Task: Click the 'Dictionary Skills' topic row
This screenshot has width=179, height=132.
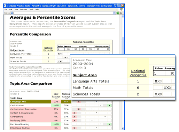Action: pyautogui.click(x=30, y=121)
